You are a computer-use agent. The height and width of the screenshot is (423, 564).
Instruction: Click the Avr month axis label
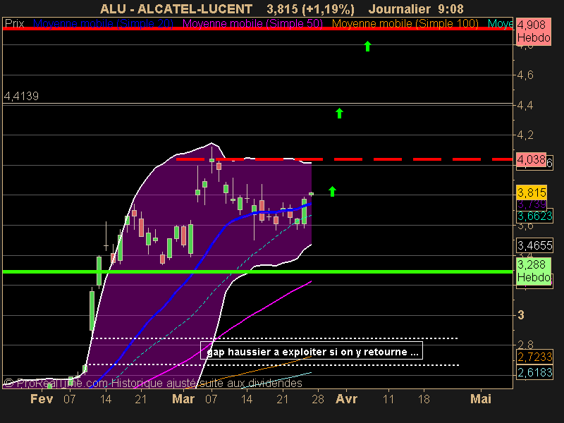pos(346,399)
